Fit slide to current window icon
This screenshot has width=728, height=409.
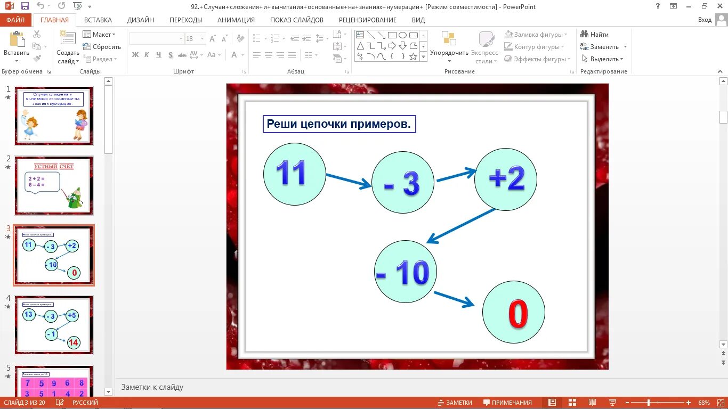[720, 403]
